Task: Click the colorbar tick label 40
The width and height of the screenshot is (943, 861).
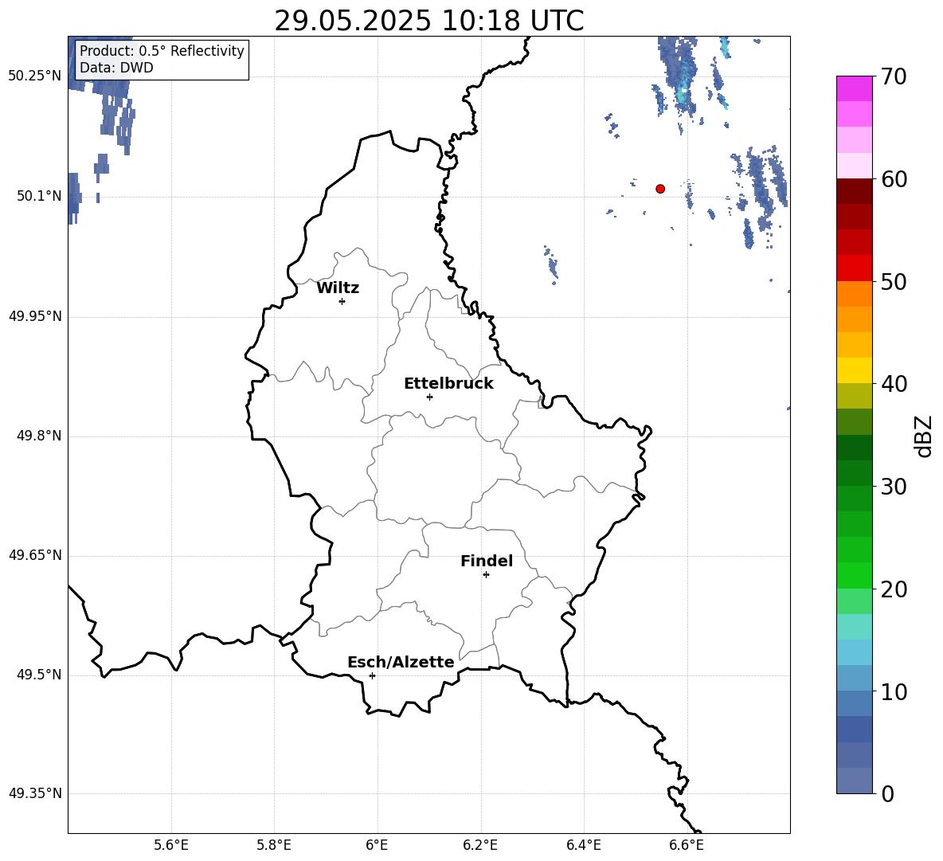Action: point(894,384)
